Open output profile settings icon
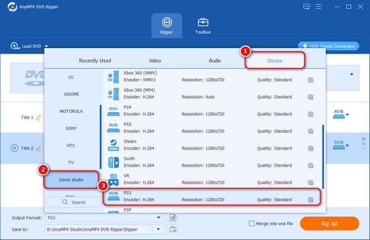 pos(173,218)
